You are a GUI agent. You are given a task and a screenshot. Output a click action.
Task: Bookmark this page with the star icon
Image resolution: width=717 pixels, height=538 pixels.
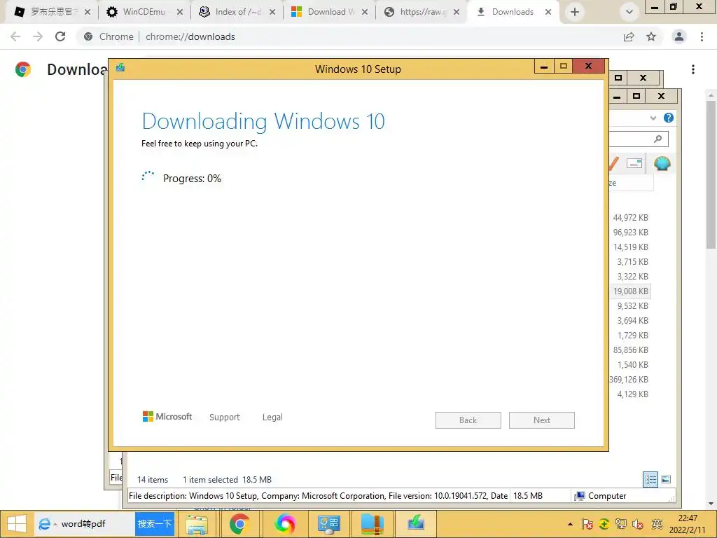point(651,36)
